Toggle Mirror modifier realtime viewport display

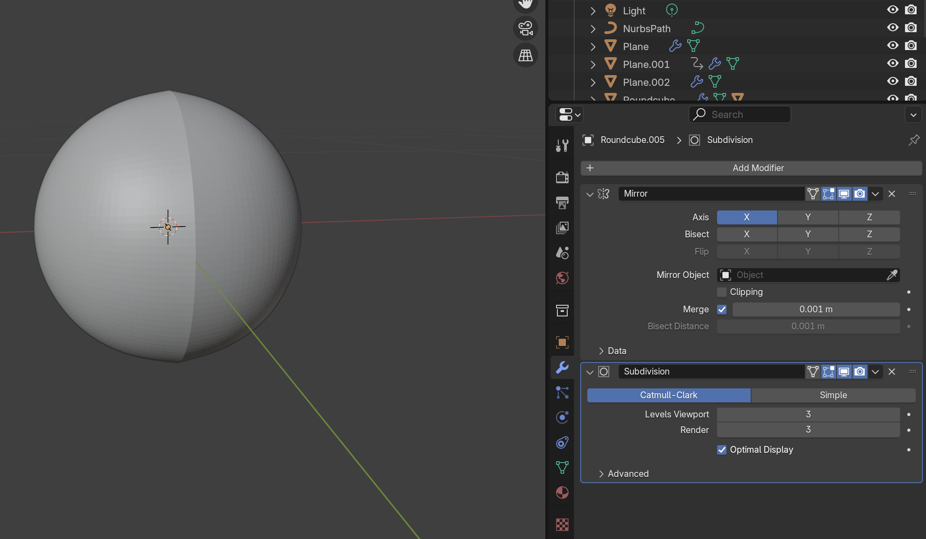pyautogui.click(x=844, y=194)
